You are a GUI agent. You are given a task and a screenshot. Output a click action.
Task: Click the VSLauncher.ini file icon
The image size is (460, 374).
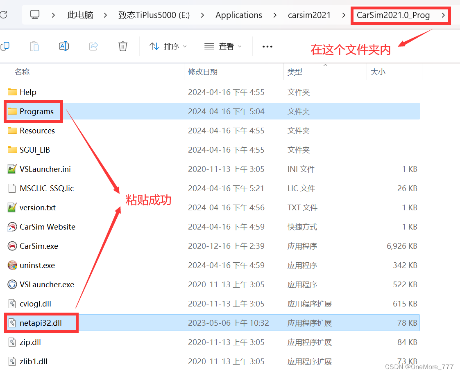(x=12, y=169)
